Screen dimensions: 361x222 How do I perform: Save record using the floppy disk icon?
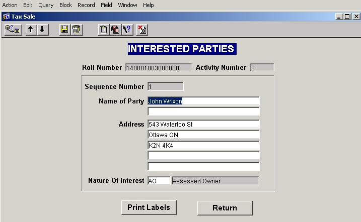click(64, 30)
